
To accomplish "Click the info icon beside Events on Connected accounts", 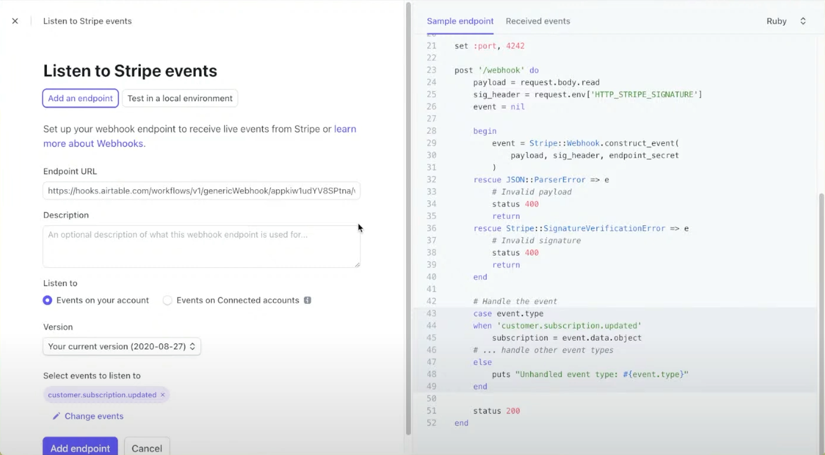I will [x=307, y=300].
